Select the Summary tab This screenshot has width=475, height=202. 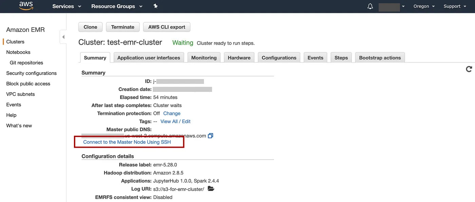click(95, 58)
